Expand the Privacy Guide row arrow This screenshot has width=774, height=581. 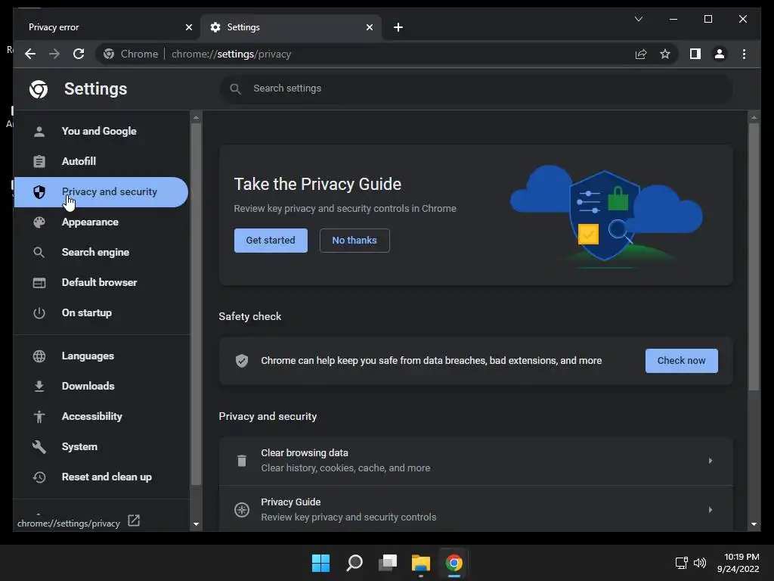pos(711,510)
